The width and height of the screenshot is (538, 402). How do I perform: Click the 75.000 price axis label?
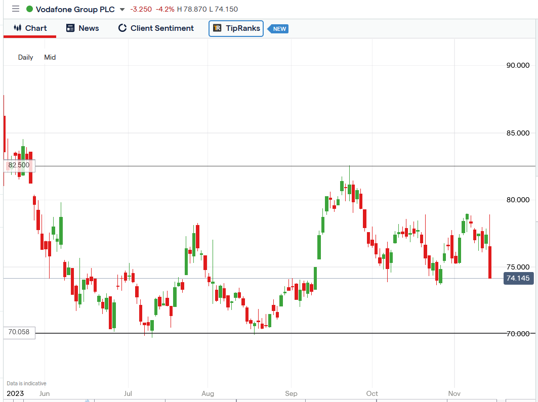[518, 267]
